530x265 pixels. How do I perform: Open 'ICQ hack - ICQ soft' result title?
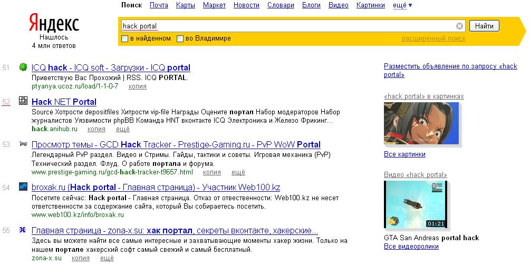[x=111, y=67]
